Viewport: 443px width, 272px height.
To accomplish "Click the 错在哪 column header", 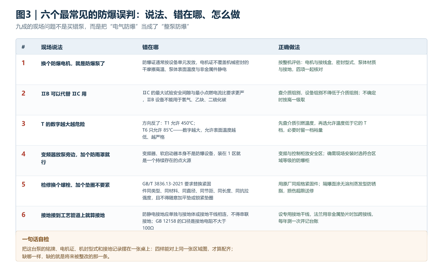I will click(x=150, y=47).
